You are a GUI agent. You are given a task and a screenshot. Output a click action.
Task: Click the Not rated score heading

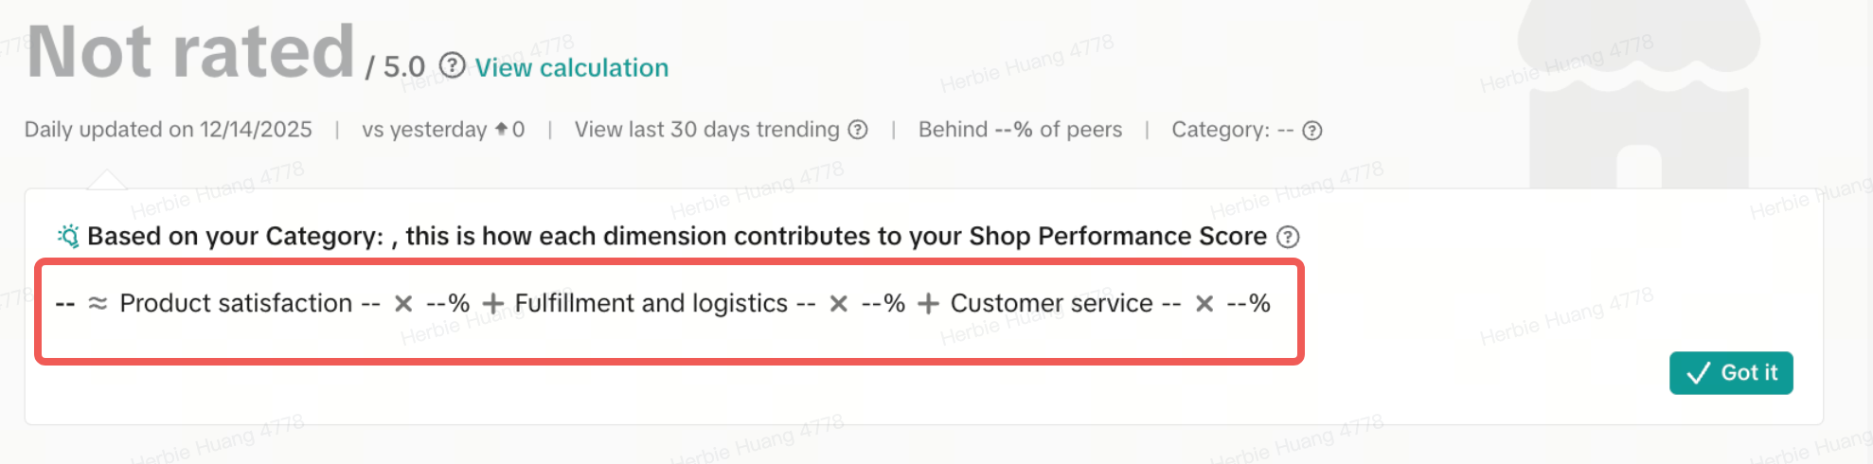[191, 52]
